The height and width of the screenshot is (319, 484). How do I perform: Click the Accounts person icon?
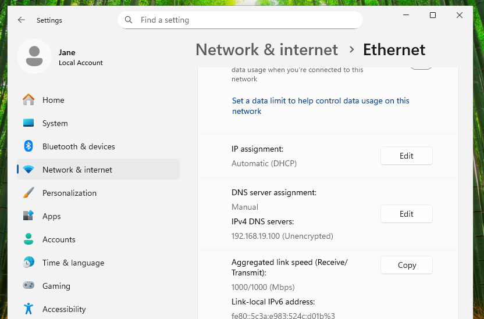29,239
